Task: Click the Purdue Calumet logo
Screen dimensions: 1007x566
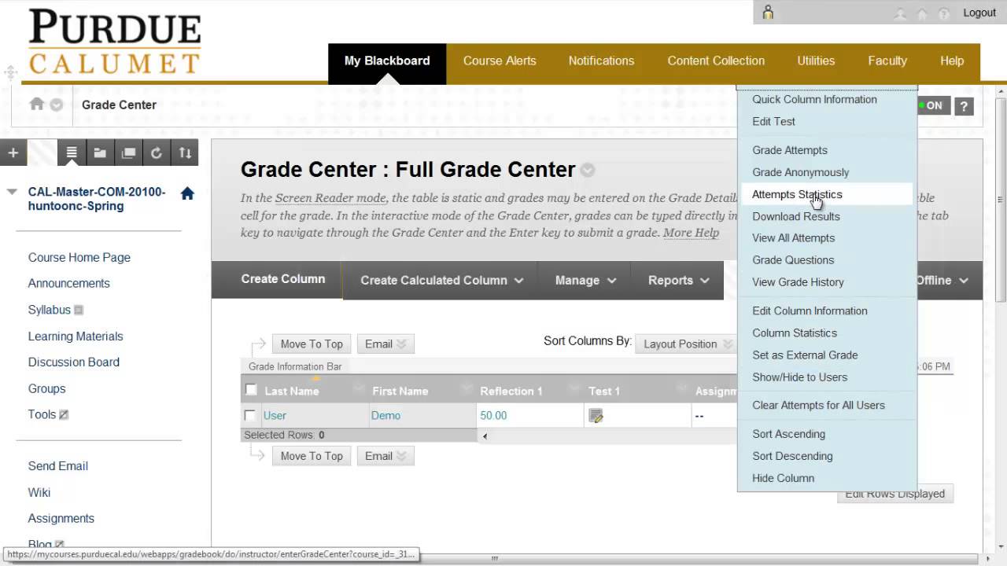Action: [114, 42]
